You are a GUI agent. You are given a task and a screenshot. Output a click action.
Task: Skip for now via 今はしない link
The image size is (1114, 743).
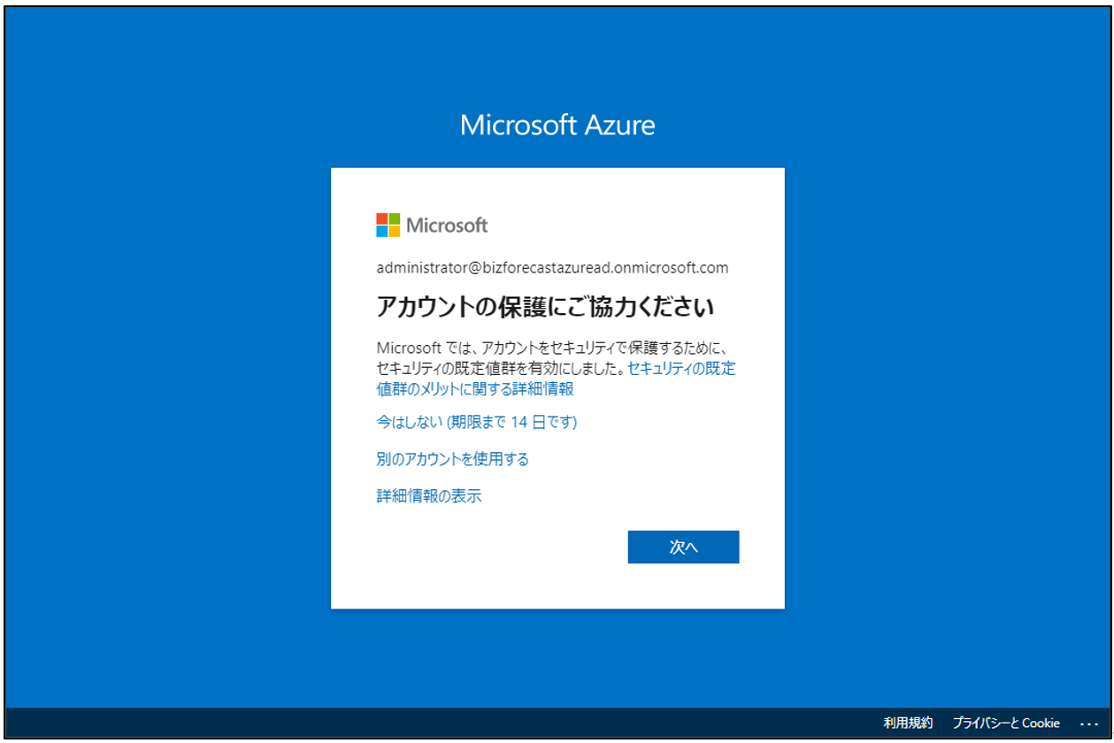click(476, 423)
